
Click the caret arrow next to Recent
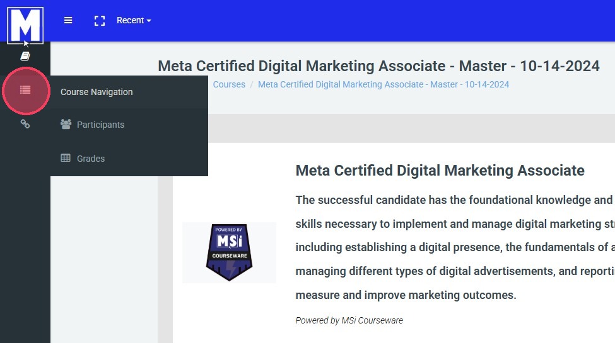pyautogui.click(x=149, y=21)
